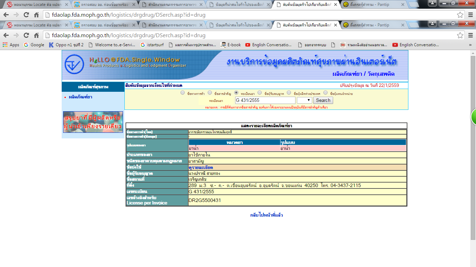Click the home icon in the upper toolbar
This screenshot has height=267, width=476.
[x=36, y=15]
